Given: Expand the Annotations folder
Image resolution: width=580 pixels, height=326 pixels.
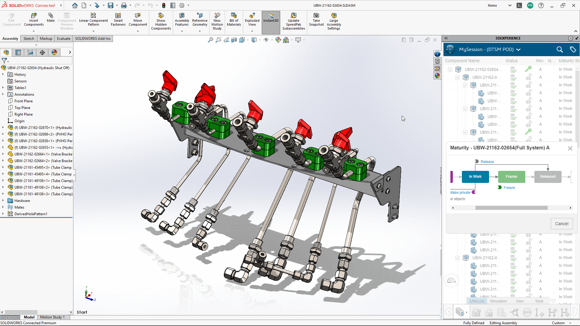Looking at the screenshot, I should pos(3,94).
